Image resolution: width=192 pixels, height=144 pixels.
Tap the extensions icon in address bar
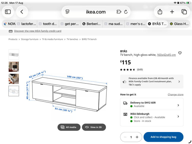click(x=119, y=12)
